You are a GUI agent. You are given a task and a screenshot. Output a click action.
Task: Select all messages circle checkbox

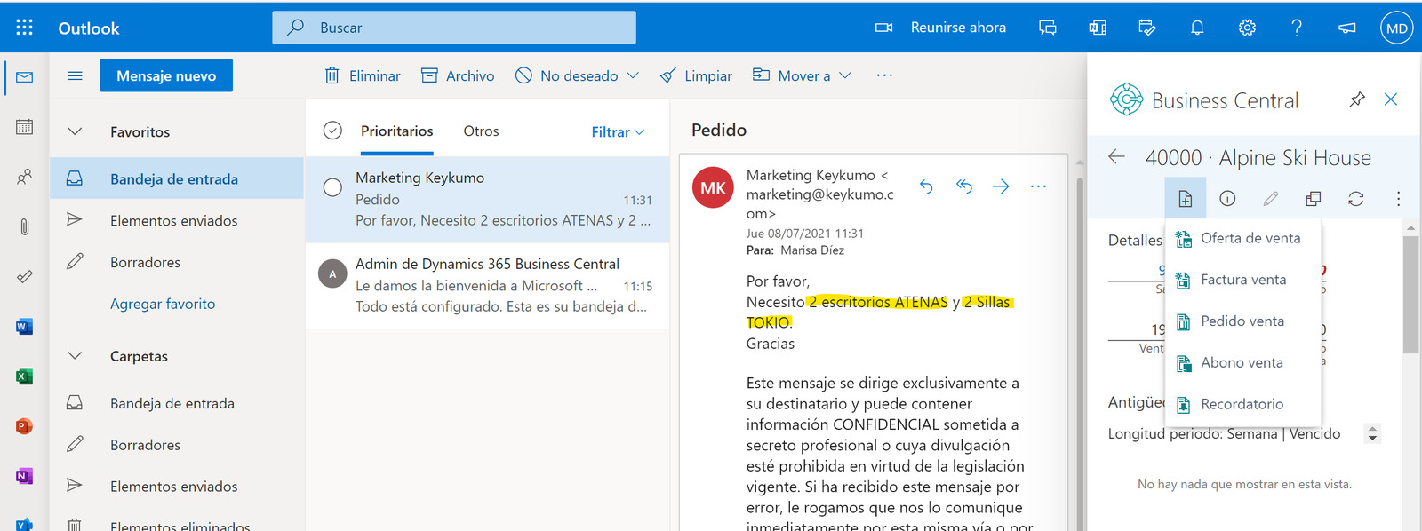pos(332,131)
